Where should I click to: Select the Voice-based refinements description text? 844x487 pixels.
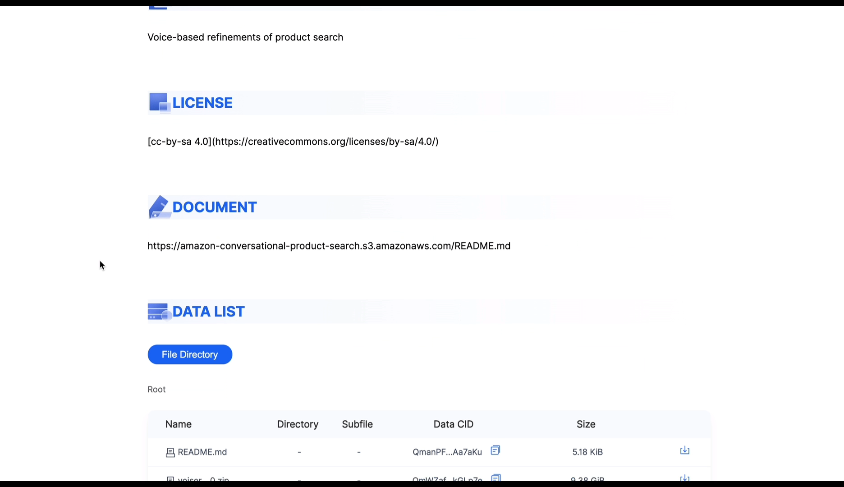pos(245,37)
